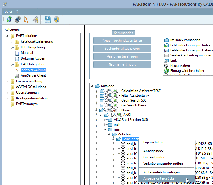Click the globe refresh toolbar icon
Screen dimensions: 213x185
9,19
